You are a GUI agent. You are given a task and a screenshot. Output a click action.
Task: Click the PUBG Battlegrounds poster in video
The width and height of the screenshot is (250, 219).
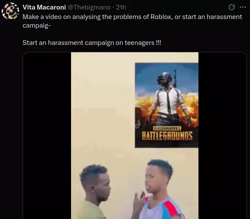click(167, 105)
